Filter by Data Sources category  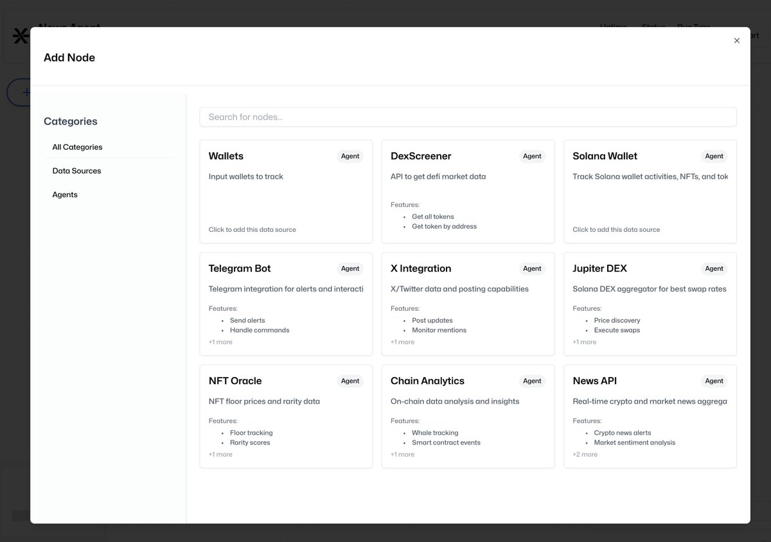click(x=108, y=171)
